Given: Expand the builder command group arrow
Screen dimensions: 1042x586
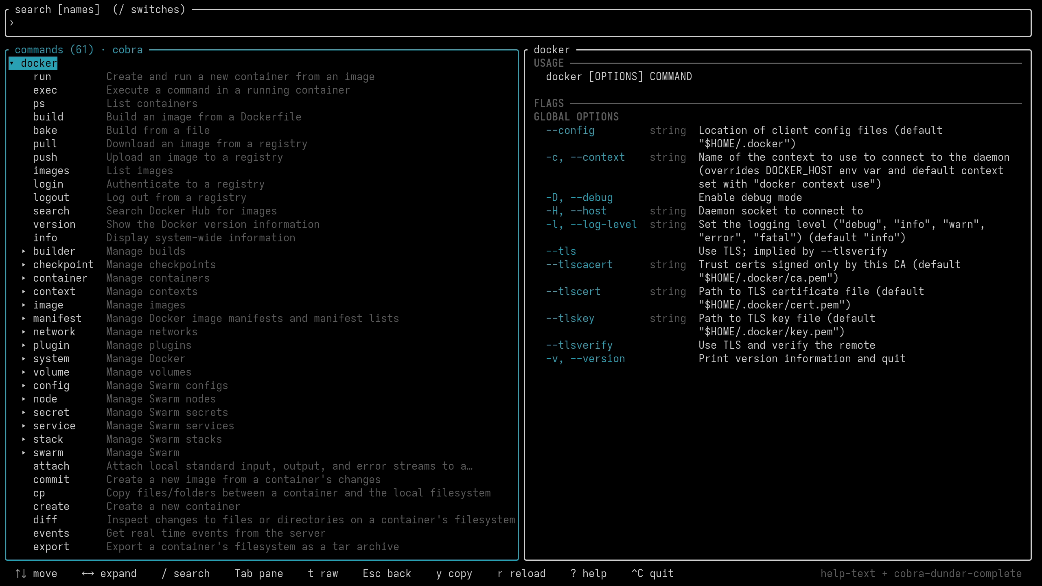Looking at the screenshot, I should (24, 251).
